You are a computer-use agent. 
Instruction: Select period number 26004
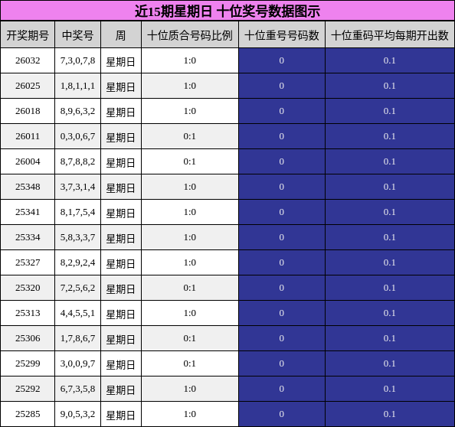coord(28,161)
